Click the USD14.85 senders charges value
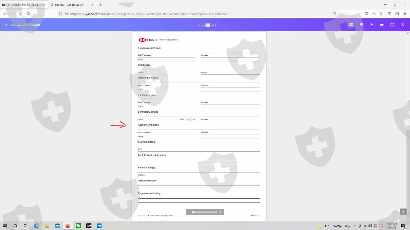This screenshot has height=230, width=410. pos(142,175)
